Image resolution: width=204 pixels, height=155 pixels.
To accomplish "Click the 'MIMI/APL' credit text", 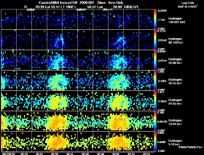I will [132, 7].
